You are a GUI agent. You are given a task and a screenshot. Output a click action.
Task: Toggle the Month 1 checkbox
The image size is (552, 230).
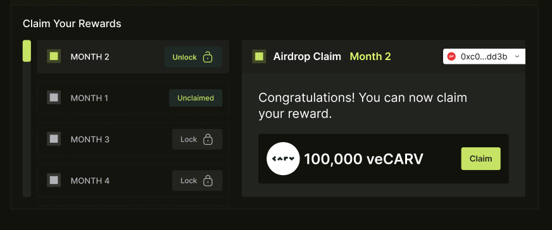coord(54,97)
